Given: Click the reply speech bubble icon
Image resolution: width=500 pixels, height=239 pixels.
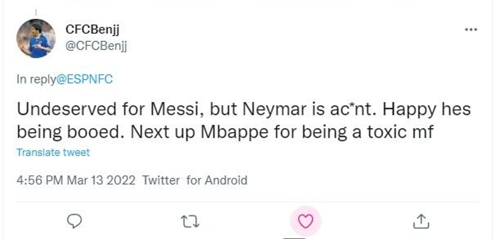Looking at the screenshot, I should [74, 221].
